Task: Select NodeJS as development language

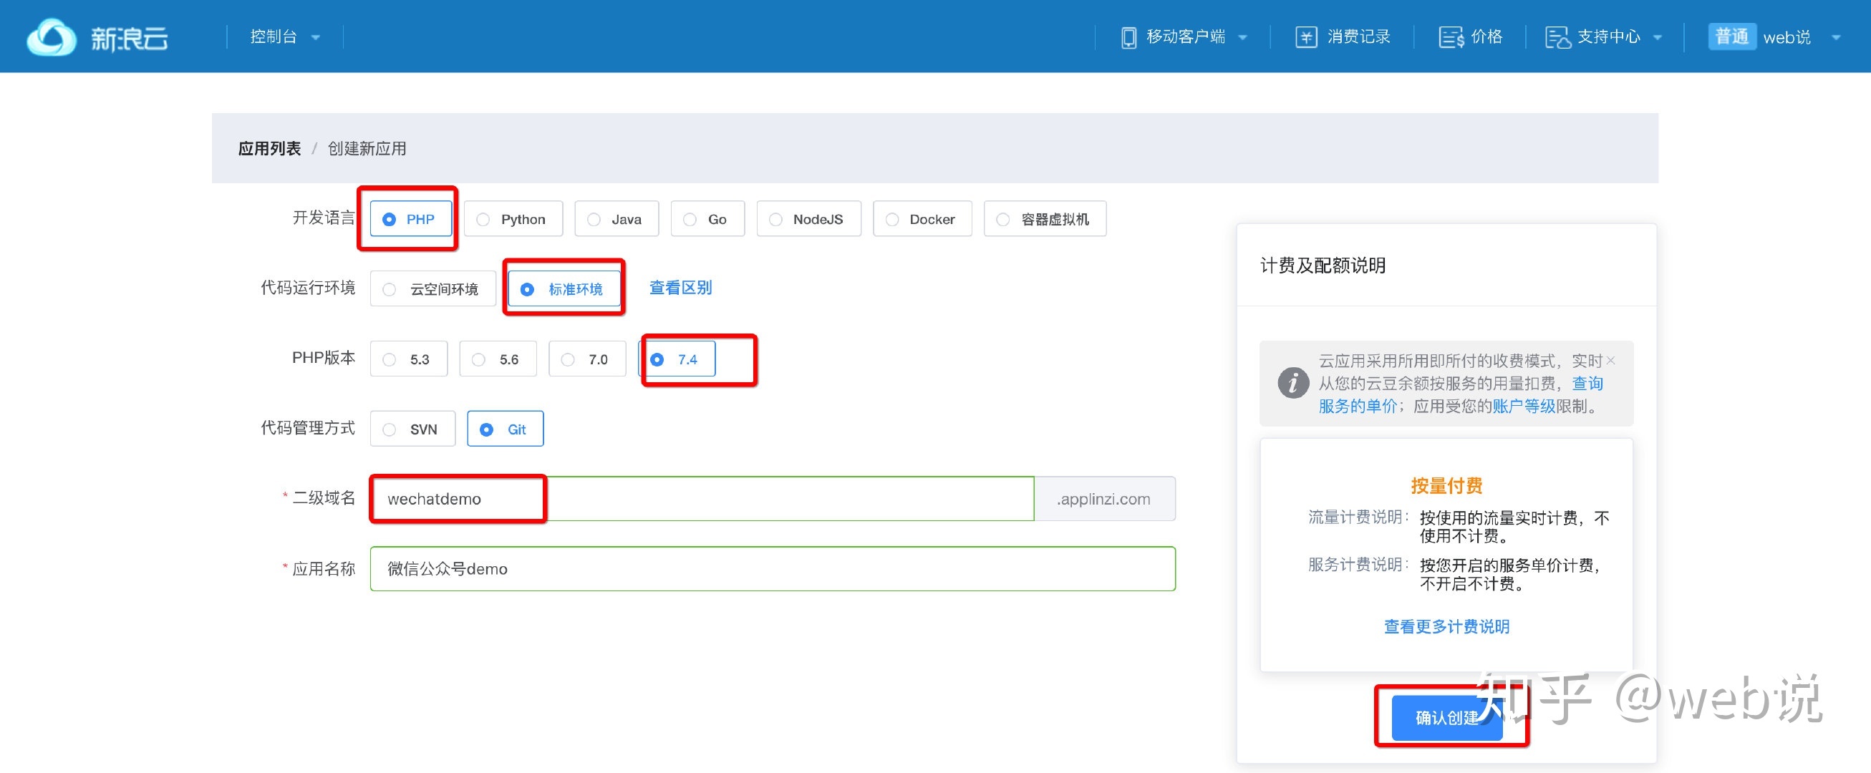Action: [x=808, y=218]
